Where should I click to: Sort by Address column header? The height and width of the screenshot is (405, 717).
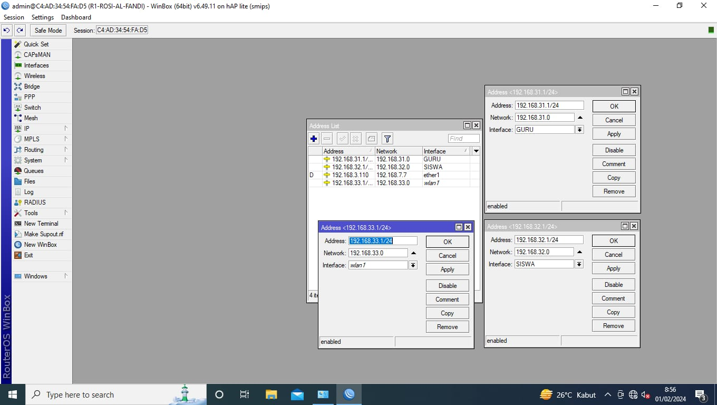click(348, 151)
